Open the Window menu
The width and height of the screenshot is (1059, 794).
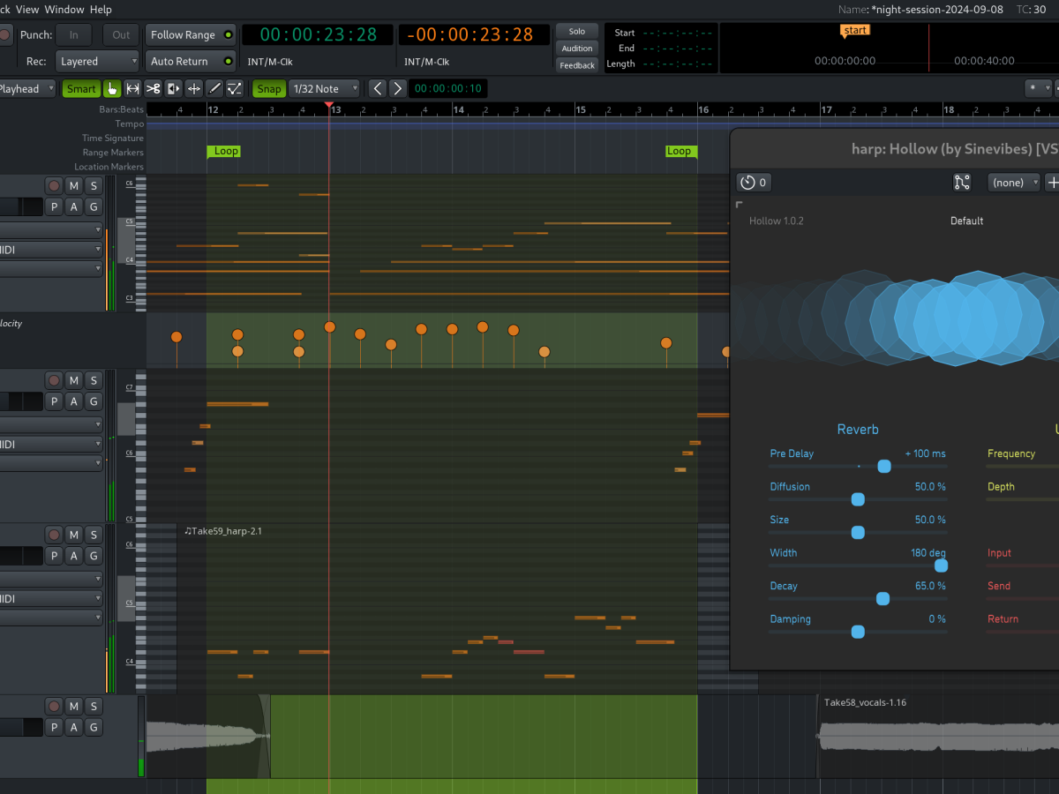(64, 10)
